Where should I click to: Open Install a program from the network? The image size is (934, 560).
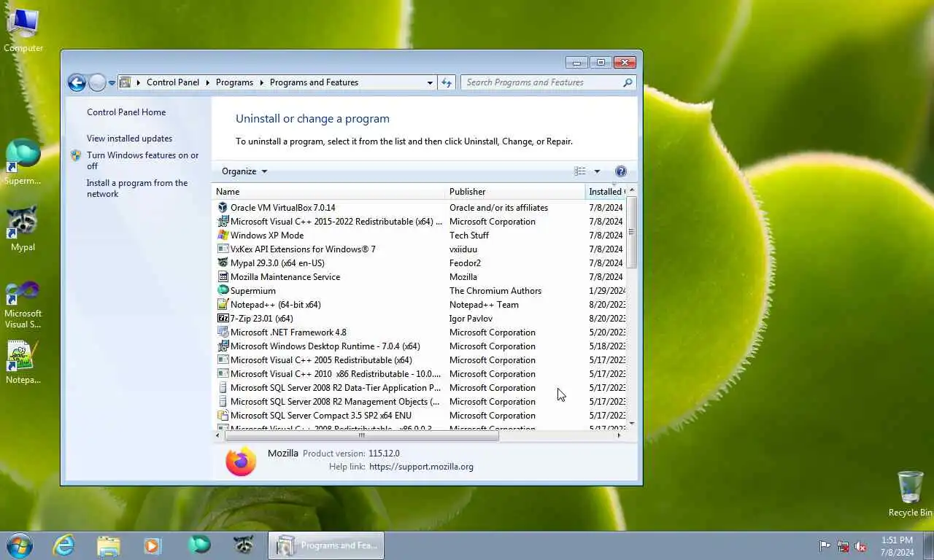coord(137,188)
